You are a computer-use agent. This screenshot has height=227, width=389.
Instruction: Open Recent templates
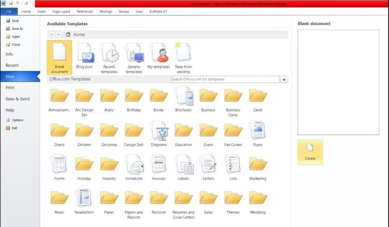[x=109, y=58]
